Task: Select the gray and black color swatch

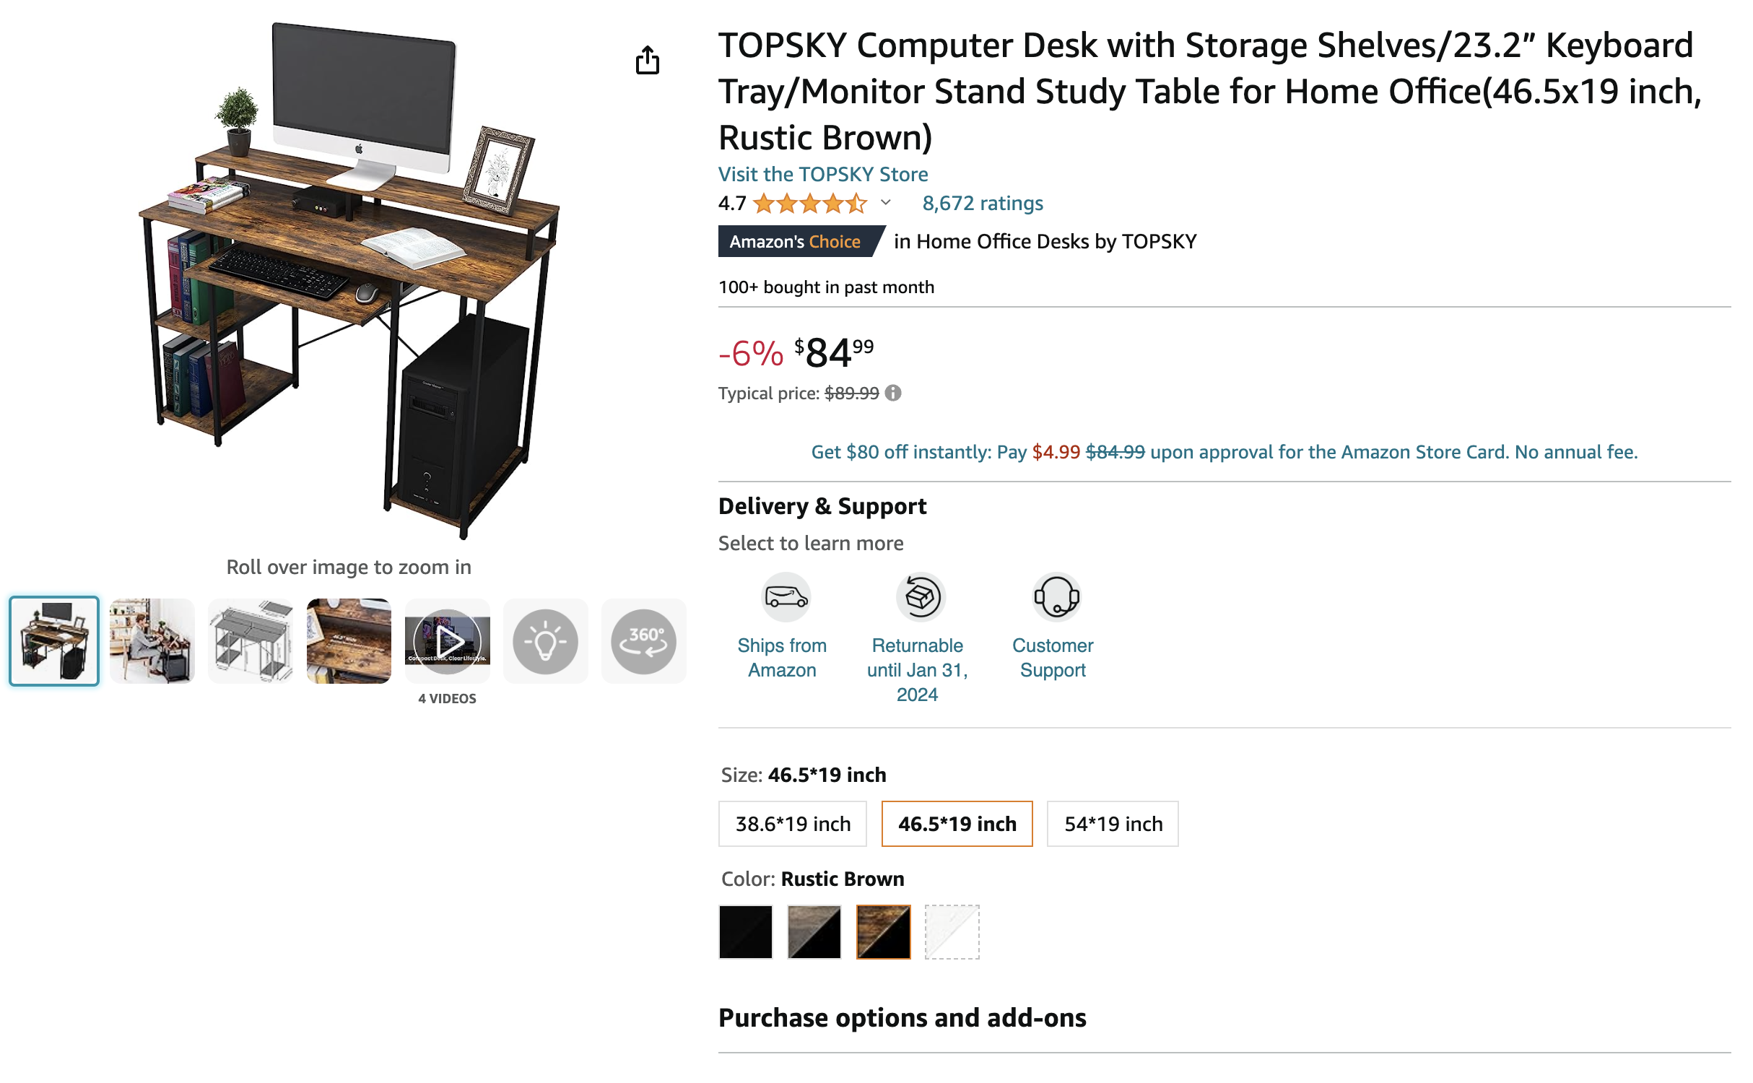Action: click(814, 931)
